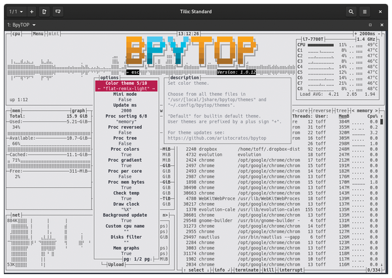Click the select up arrow
The height and width of the screenshot is (278, 392).
pos(184,270)
